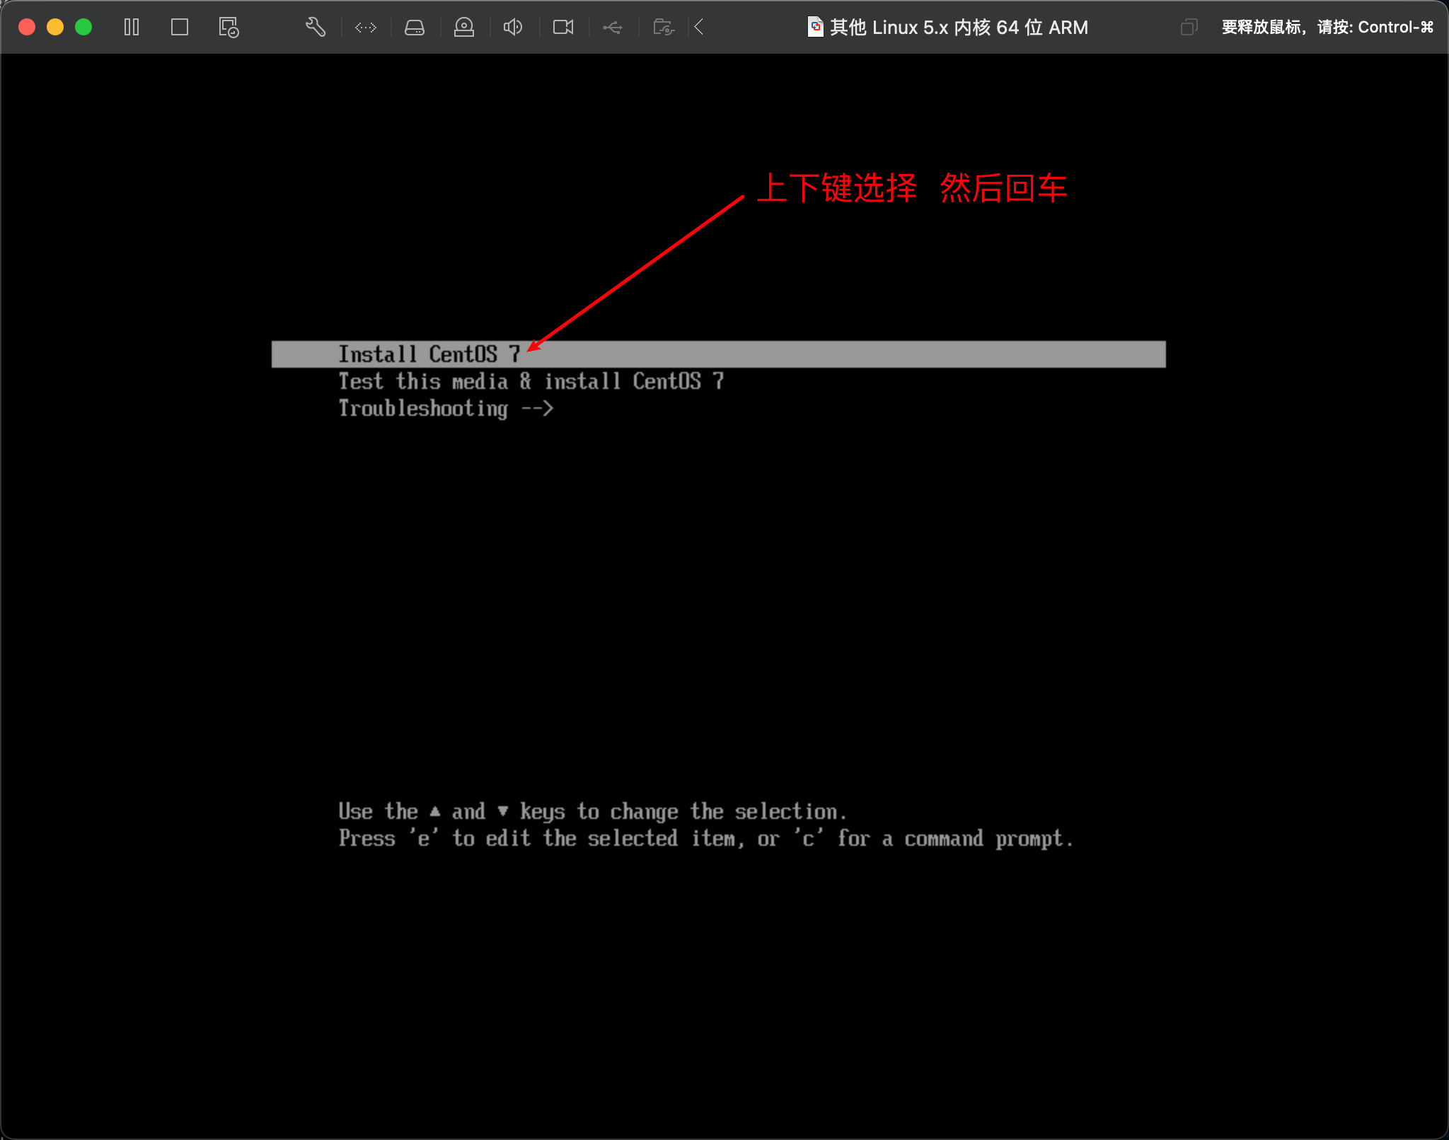
Task: Open virtual machine settings via the wrench icon
Action: click(x=316, y=28)
